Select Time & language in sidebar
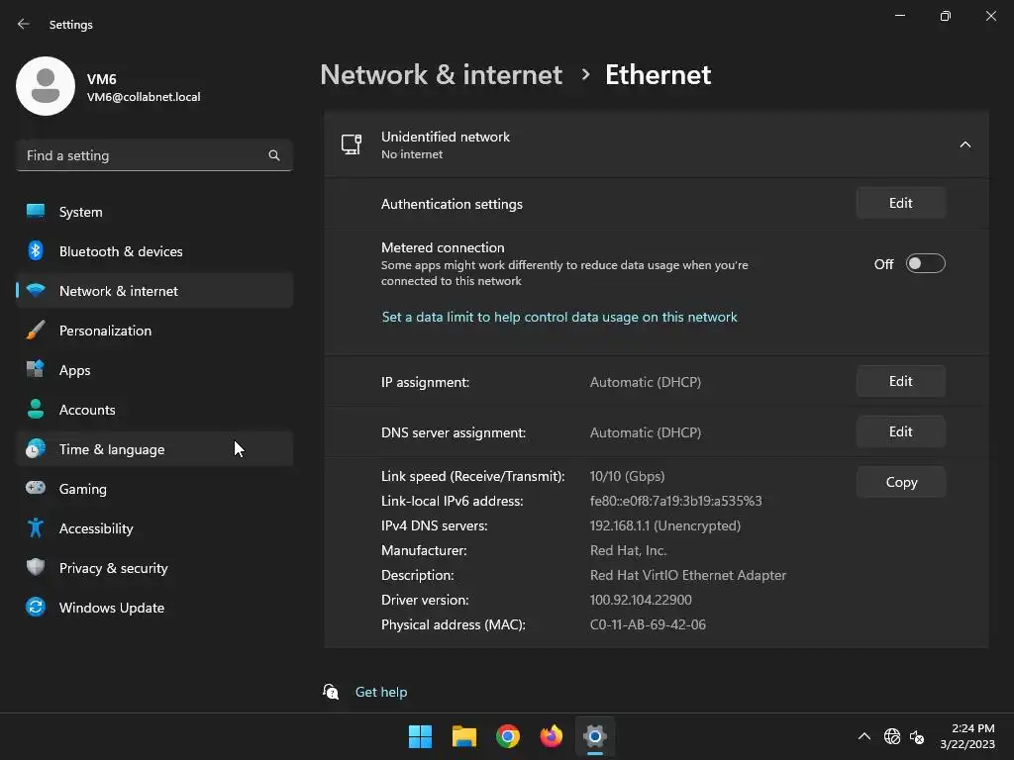The image size is (1014, 760). coord(112,449)
